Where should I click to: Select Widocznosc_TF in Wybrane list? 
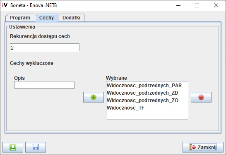147,108
